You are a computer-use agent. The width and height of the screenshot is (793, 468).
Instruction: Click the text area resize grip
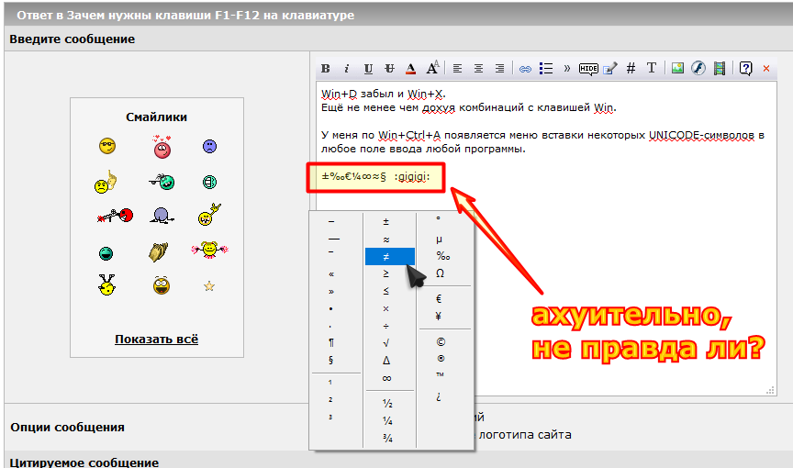[770, 390]
